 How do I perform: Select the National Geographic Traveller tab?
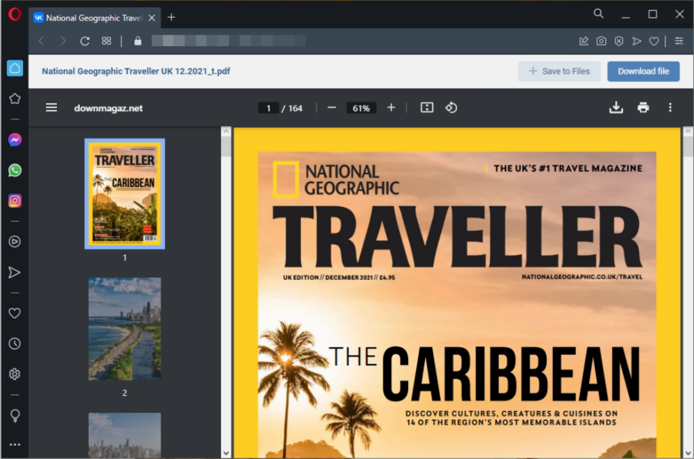point(94,18)
